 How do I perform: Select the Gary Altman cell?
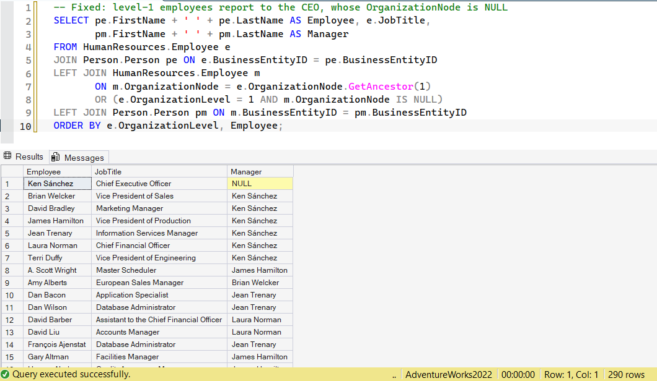click(x=58, y=357)
